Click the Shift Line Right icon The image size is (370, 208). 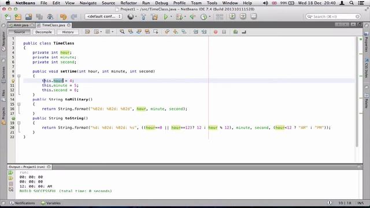coord(204,32)
